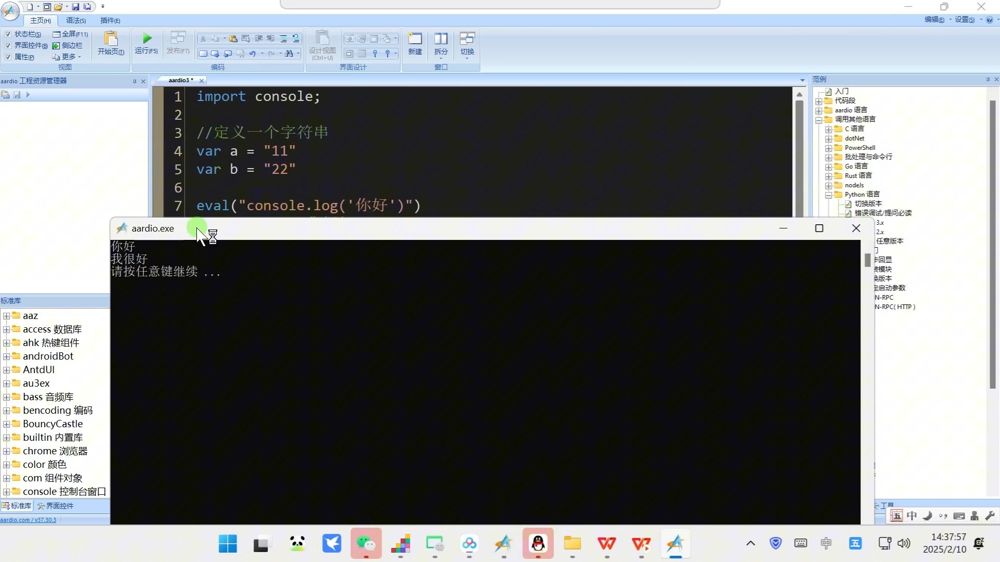Image resolution: width=1000 pixels, height=562 pixels.
Task: Click the WeChat icon in the taskbar
Action: (366, 544)
